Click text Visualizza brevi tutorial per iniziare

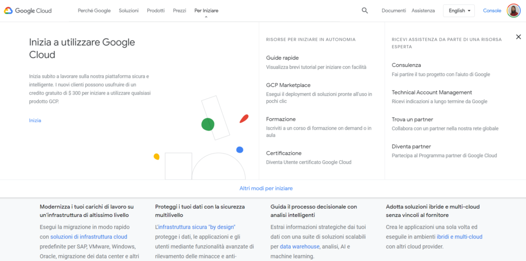pos(316,67)
